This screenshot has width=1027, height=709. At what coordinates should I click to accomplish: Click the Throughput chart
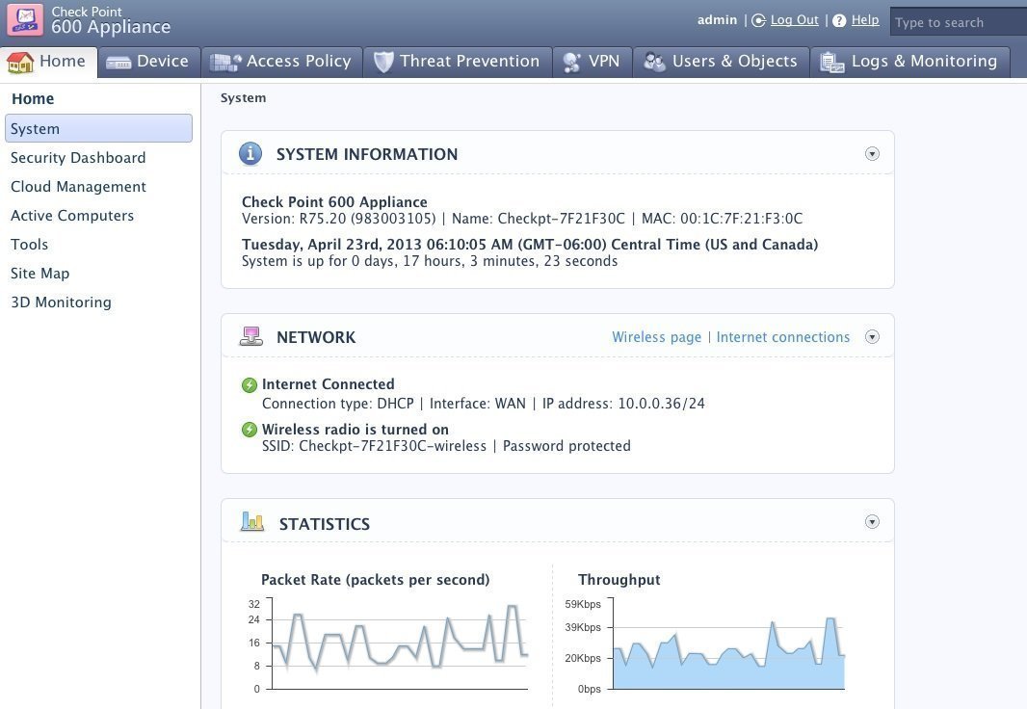[728, 645]
